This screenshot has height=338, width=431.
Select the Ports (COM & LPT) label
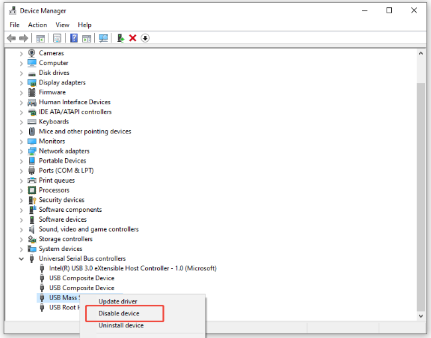(x=66, y=171)
